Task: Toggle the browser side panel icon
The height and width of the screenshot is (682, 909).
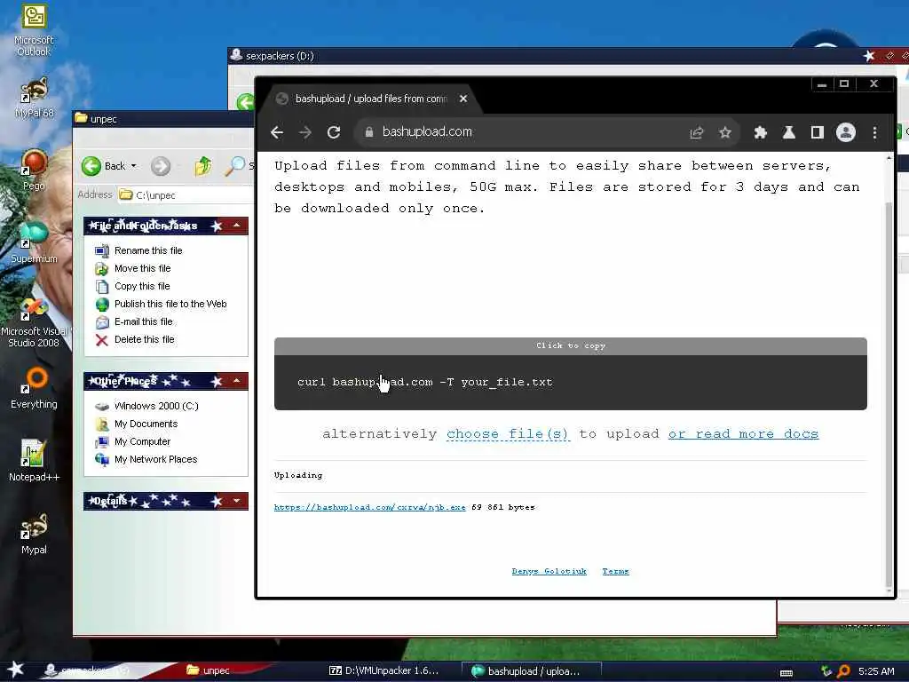Action: click(x=818, y=133)
